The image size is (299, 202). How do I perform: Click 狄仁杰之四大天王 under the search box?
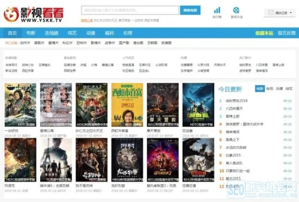105,20
